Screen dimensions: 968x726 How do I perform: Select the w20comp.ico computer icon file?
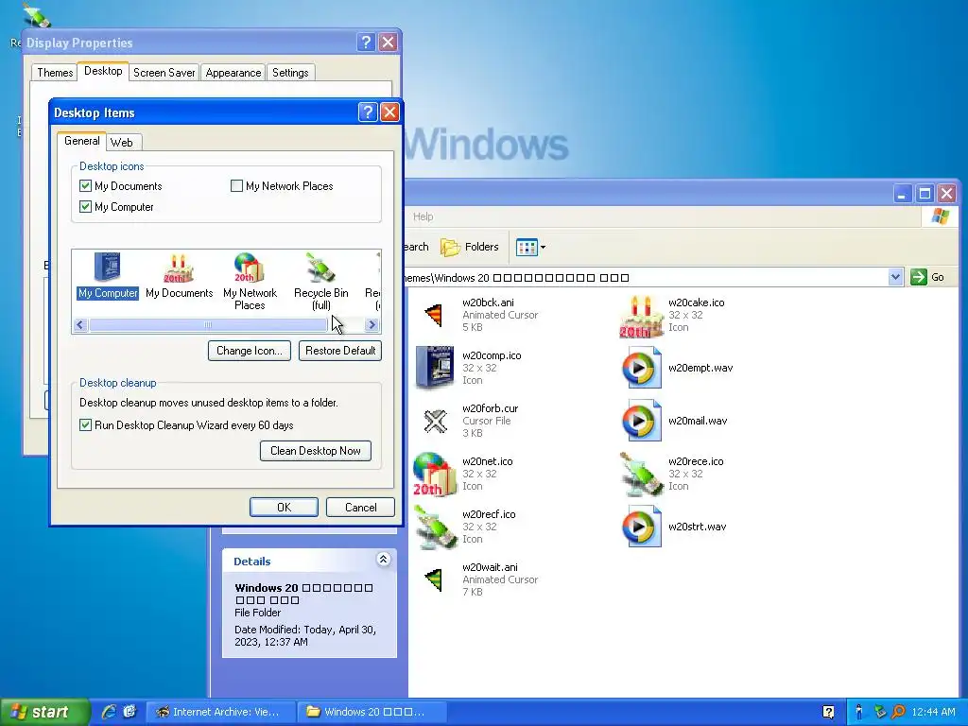pos(435,368)
